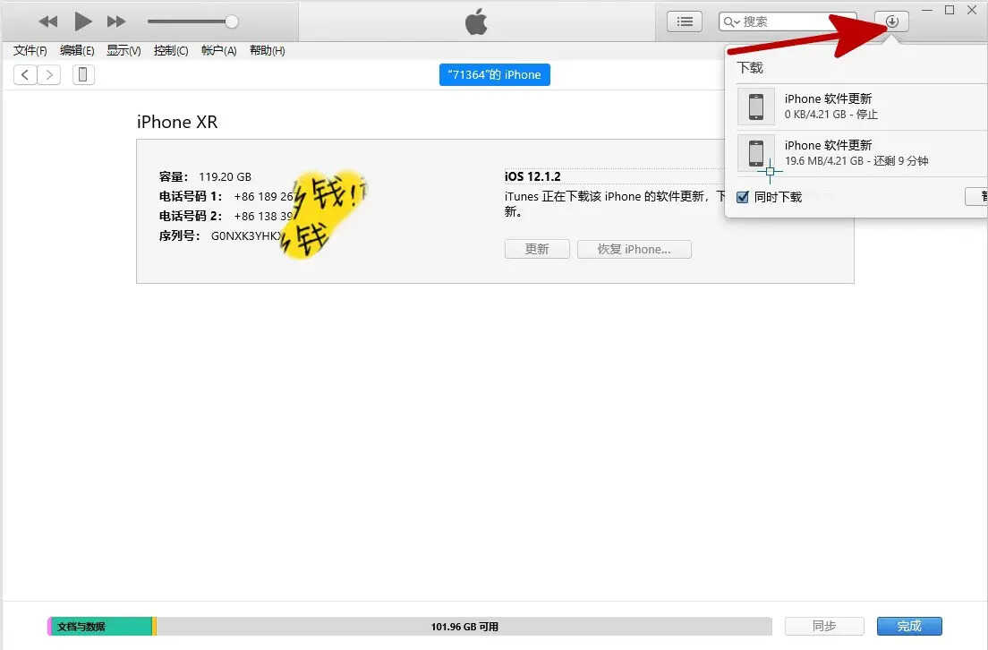The width and height of the screenshot is (988, 650).
Task: Open the 控制(C) menu
Action: click(171, 50)
